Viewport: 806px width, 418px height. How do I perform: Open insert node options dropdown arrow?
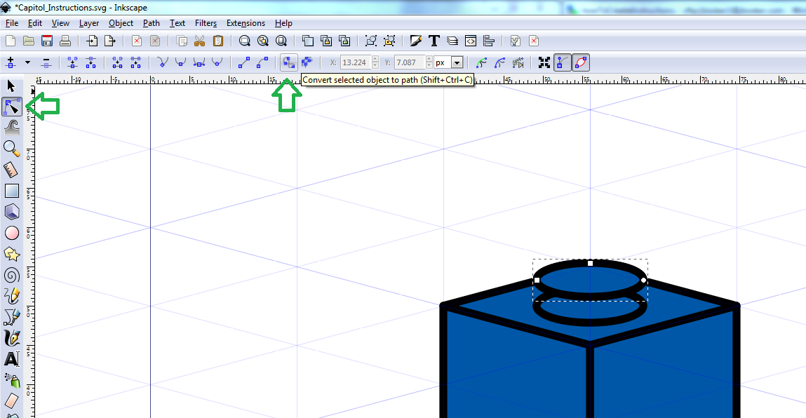(x=28, y=62)
